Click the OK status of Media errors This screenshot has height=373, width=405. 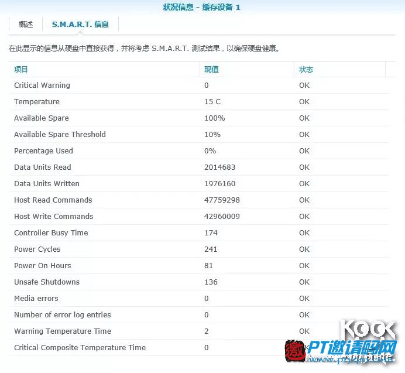[x=304, y=298]
